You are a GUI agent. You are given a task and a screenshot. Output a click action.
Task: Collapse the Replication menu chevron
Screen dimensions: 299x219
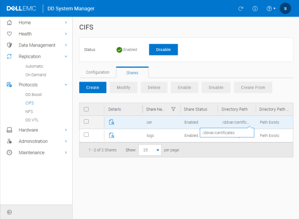point(66,57)
